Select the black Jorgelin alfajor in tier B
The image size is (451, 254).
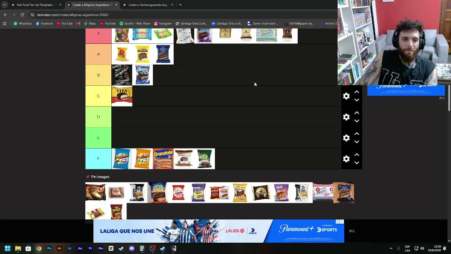pyautogui.click(x=122, y=75)
